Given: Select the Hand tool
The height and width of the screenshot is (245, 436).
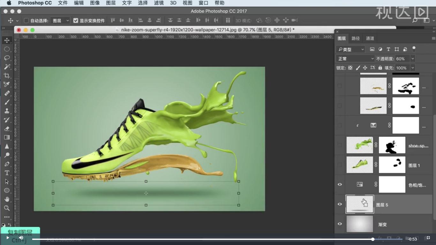Looking at the screenshot, I should [x=7, y=199].
